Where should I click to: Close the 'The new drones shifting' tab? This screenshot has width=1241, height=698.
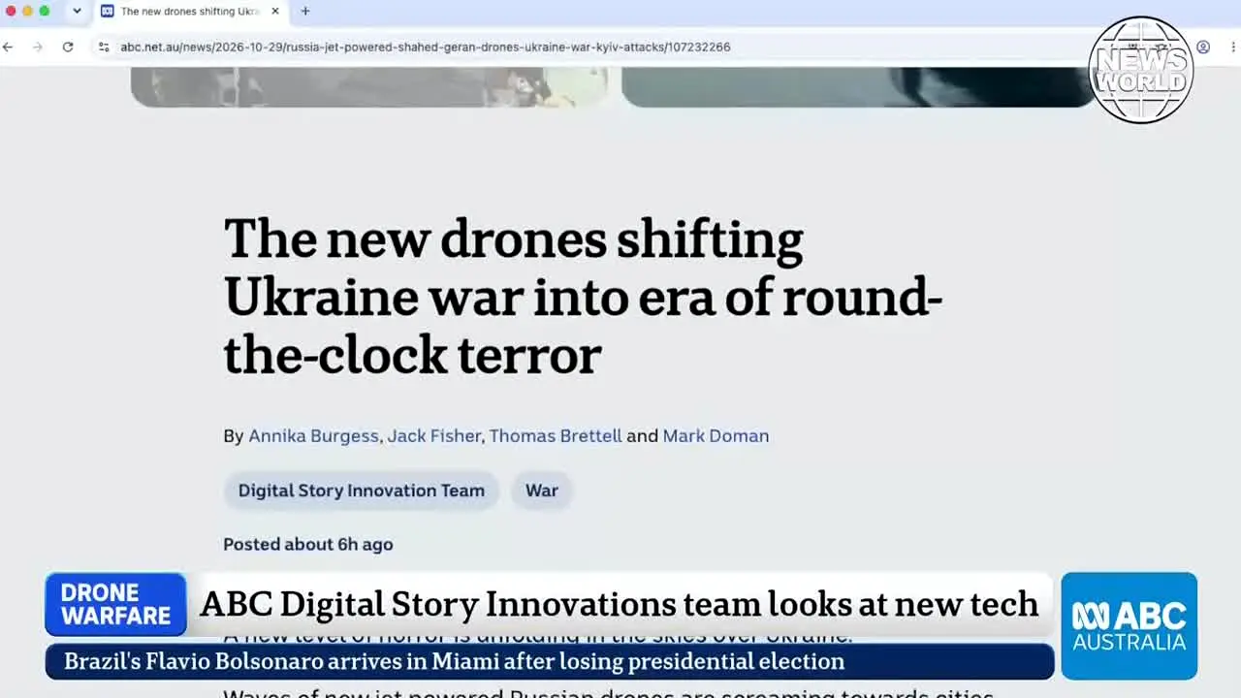(x=275, y=12)
